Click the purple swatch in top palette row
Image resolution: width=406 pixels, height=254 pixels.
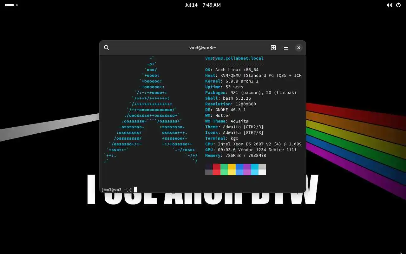[247, 167]
